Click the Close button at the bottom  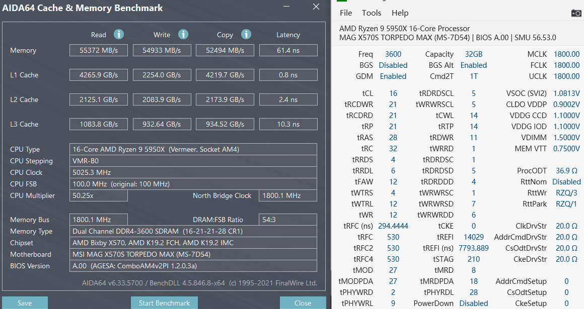[303, 303]
